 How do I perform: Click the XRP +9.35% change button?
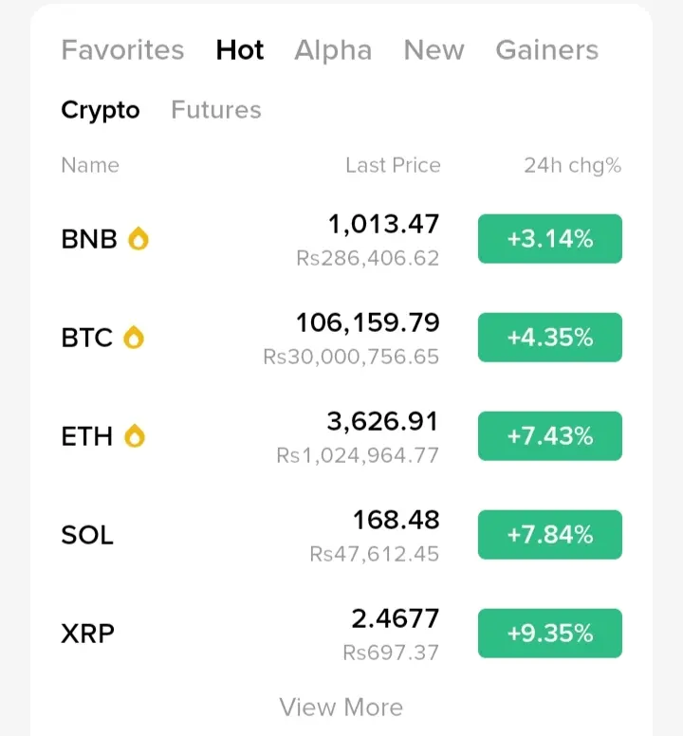tap(549, 634)
